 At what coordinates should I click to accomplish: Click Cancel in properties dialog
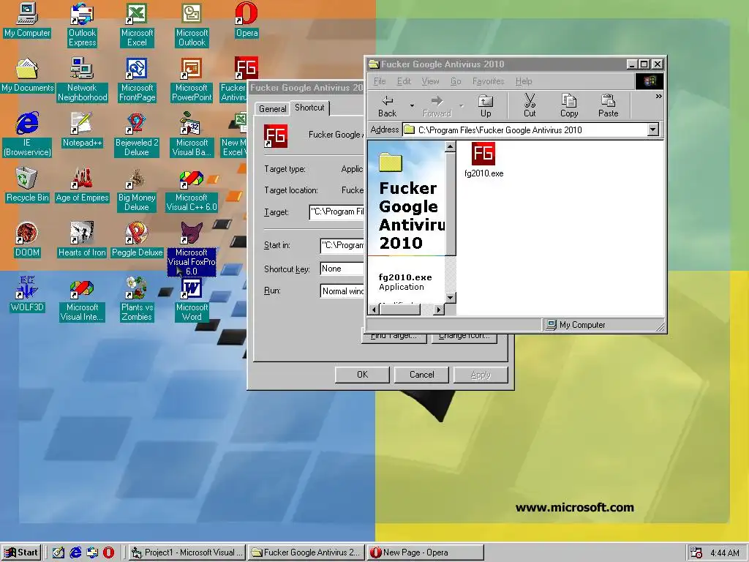[421, 375]
